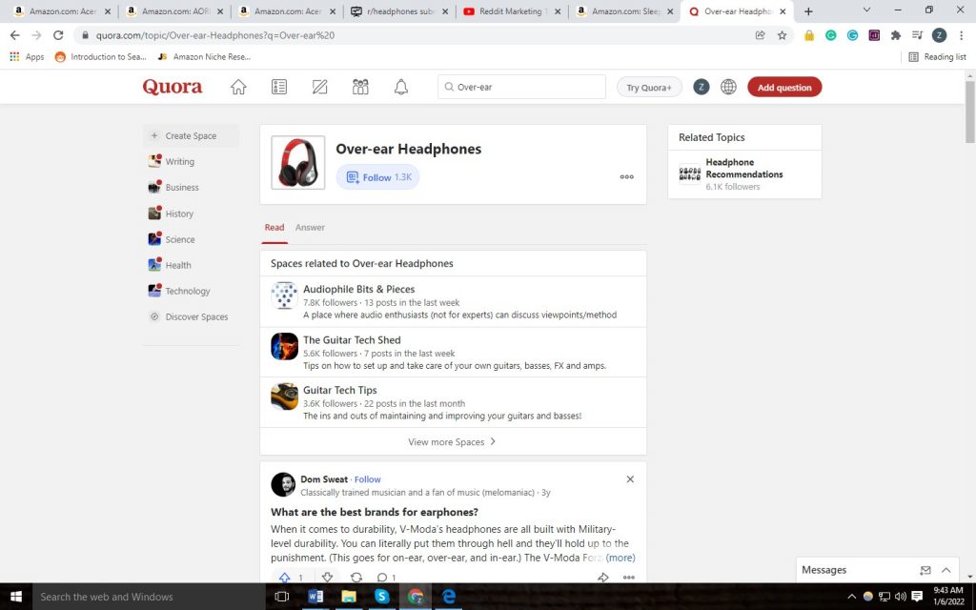Reshare Dom Sweat's answer
This screenshot has width=976, height=610.
356,577
